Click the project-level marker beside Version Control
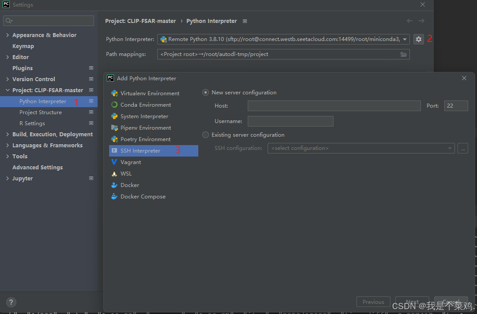Viewport: 477px width, 314px height. (91, 79)
